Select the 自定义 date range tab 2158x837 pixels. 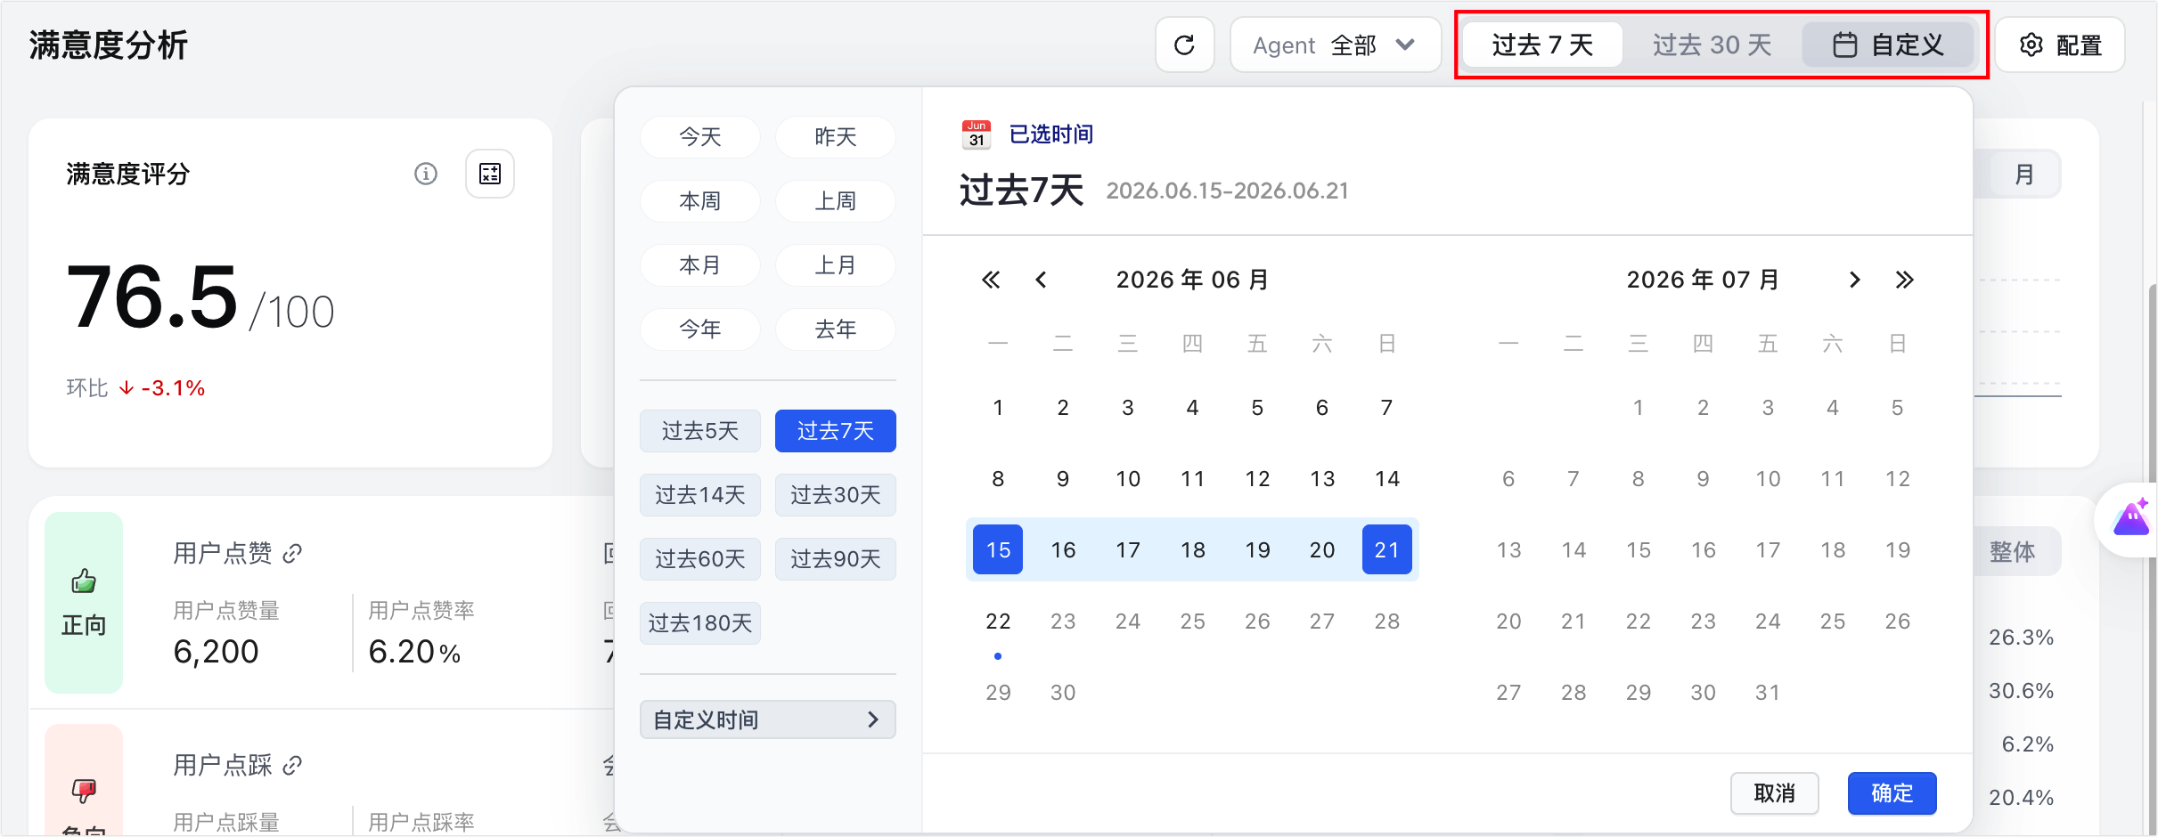tap(1887, 45)
